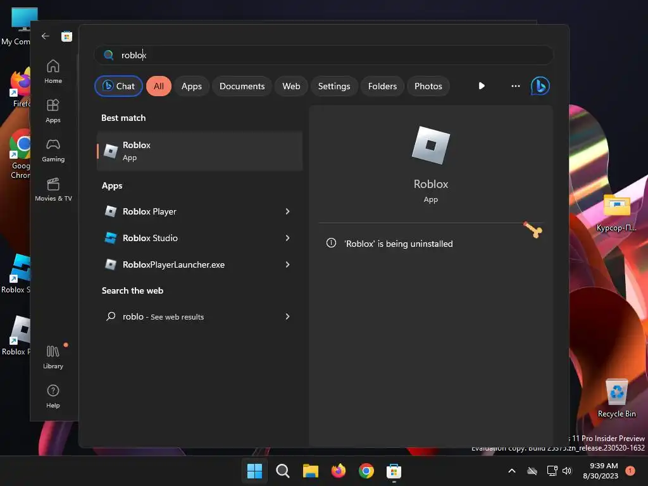Click the Microsoft Store logo icon
Viewport: 648px width, 486px height.
[66, 36]
